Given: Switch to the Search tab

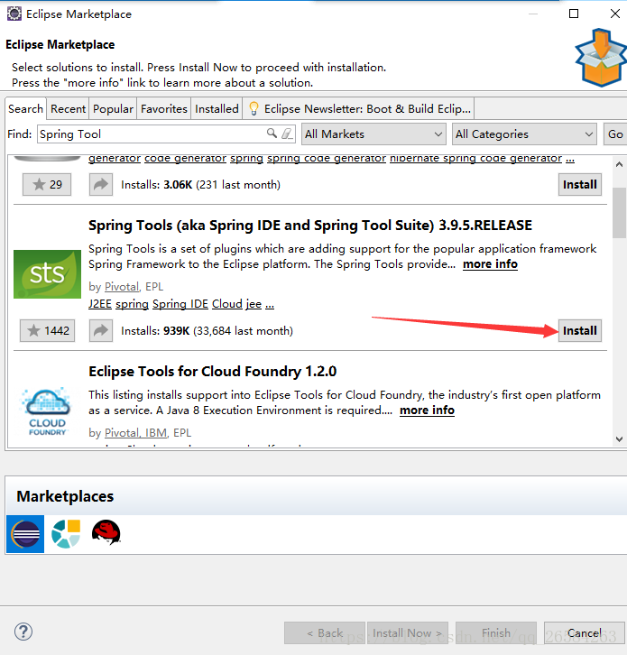Looking at the screenshot, I should 25,108.
